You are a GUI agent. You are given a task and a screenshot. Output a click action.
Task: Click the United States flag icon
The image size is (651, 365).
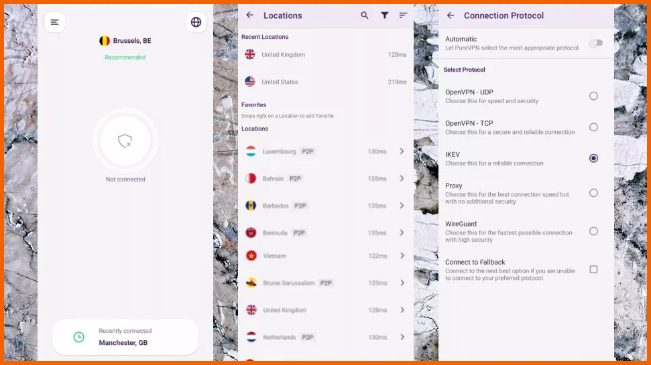250,82
